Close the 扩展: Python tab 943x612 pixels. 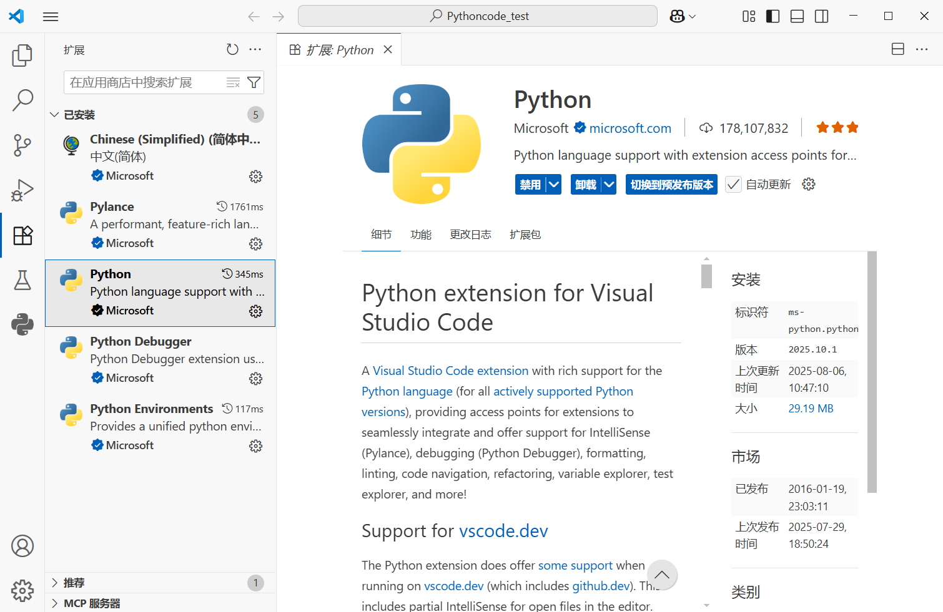(x=388, y=49)
